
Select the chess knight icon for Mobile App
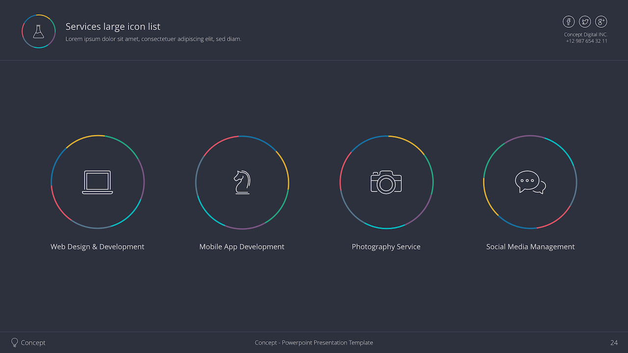pos(242,181)
